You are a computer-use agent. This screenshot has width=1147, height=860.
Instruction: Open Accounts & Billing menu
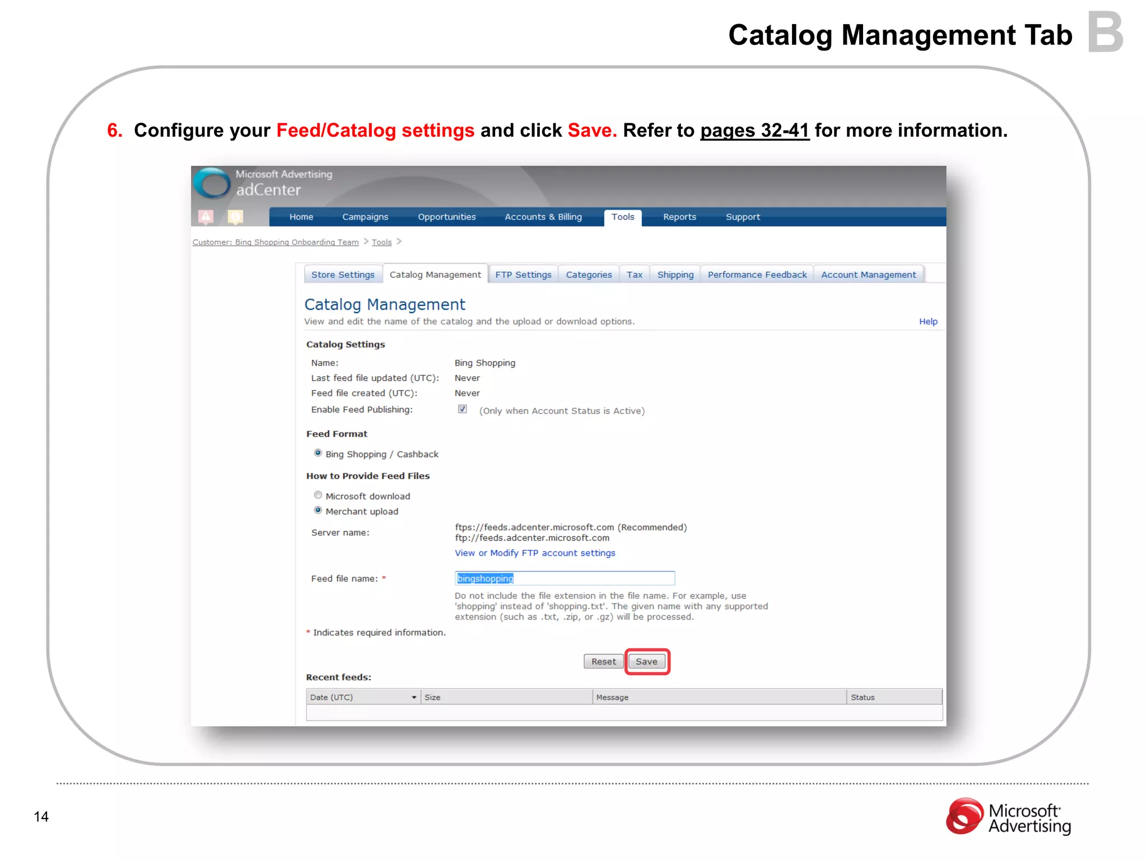[543, 217]
